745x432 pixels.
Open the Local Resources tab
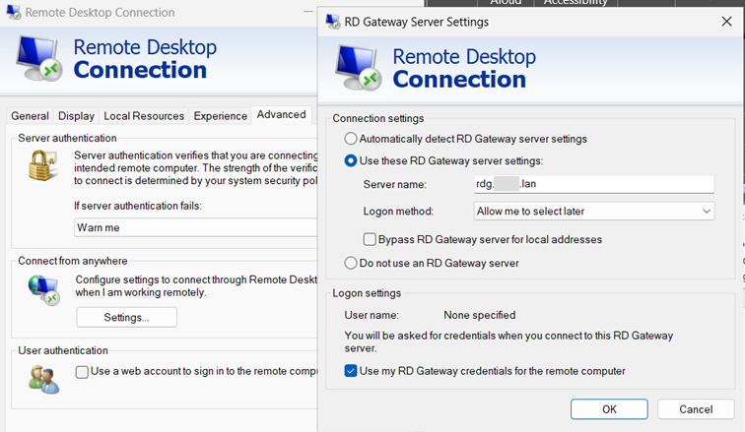coord(144,116)
